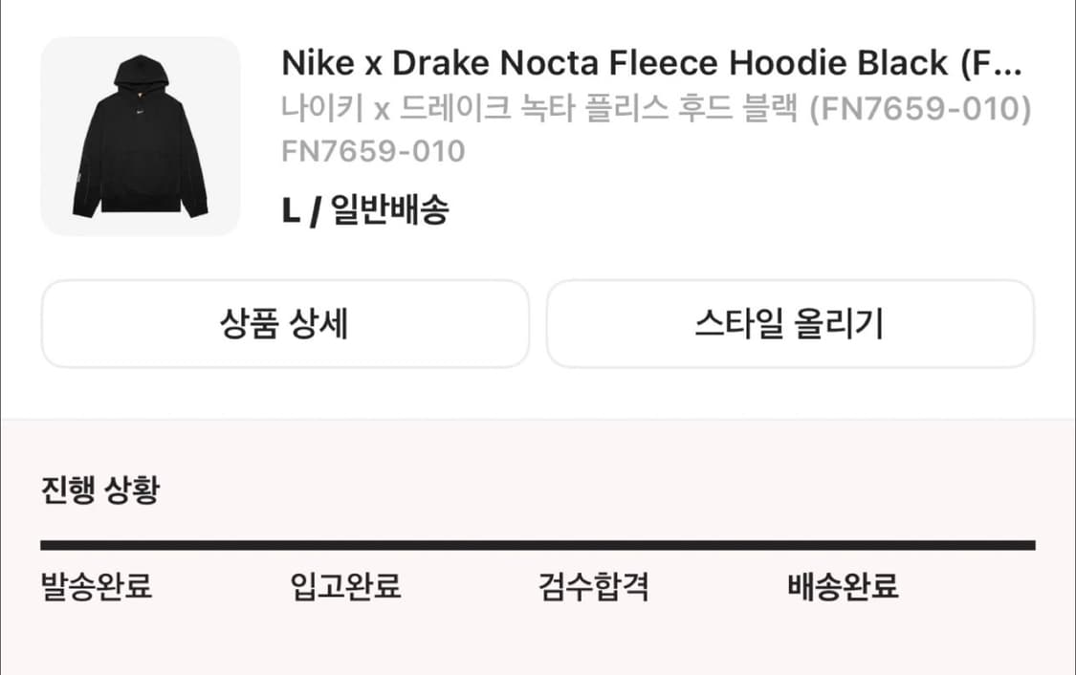This screenshot has height=675, width=1076.
Task: Click the 일반배송 delivery type text
Action: point(389,210)
